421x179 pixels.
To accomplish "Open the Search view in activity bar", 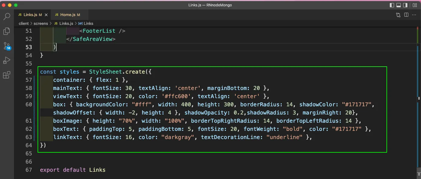I will click(7, 16).
